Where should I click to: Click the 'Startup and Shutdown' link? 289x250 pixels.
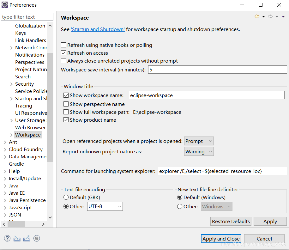click(x=97, y=29)
